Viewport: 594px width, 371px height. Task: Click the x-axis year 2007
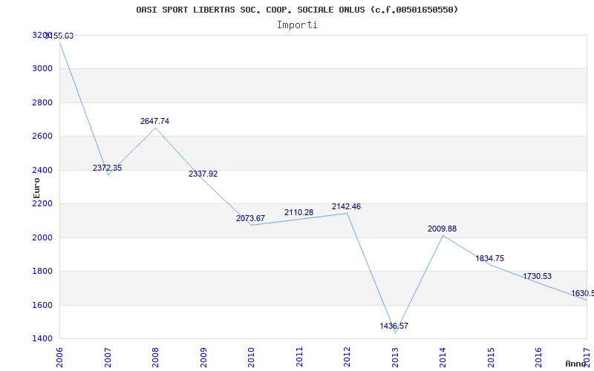[108, 358]
